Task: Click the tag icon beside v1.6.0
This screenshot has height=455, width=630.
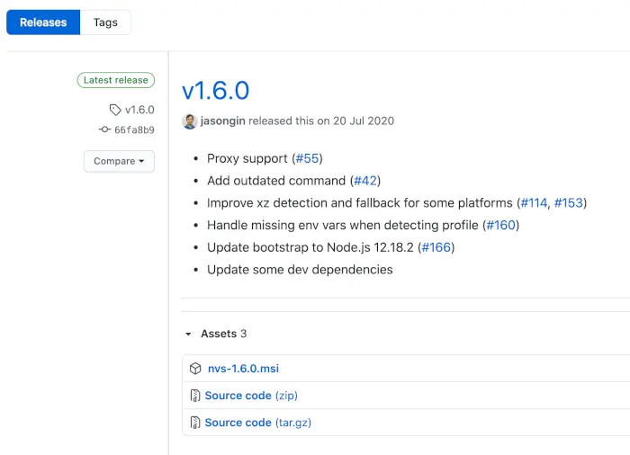Action: click(x=115, y=110)
